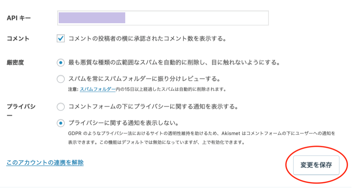Click the 厳密度 section heading label
The width and height of the screenshot is (363, 190).
[x=15, y=62]
